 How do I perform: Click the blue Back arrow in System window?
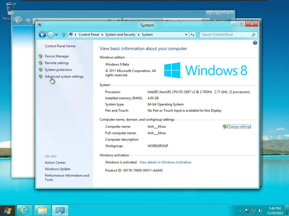(42, 35)
